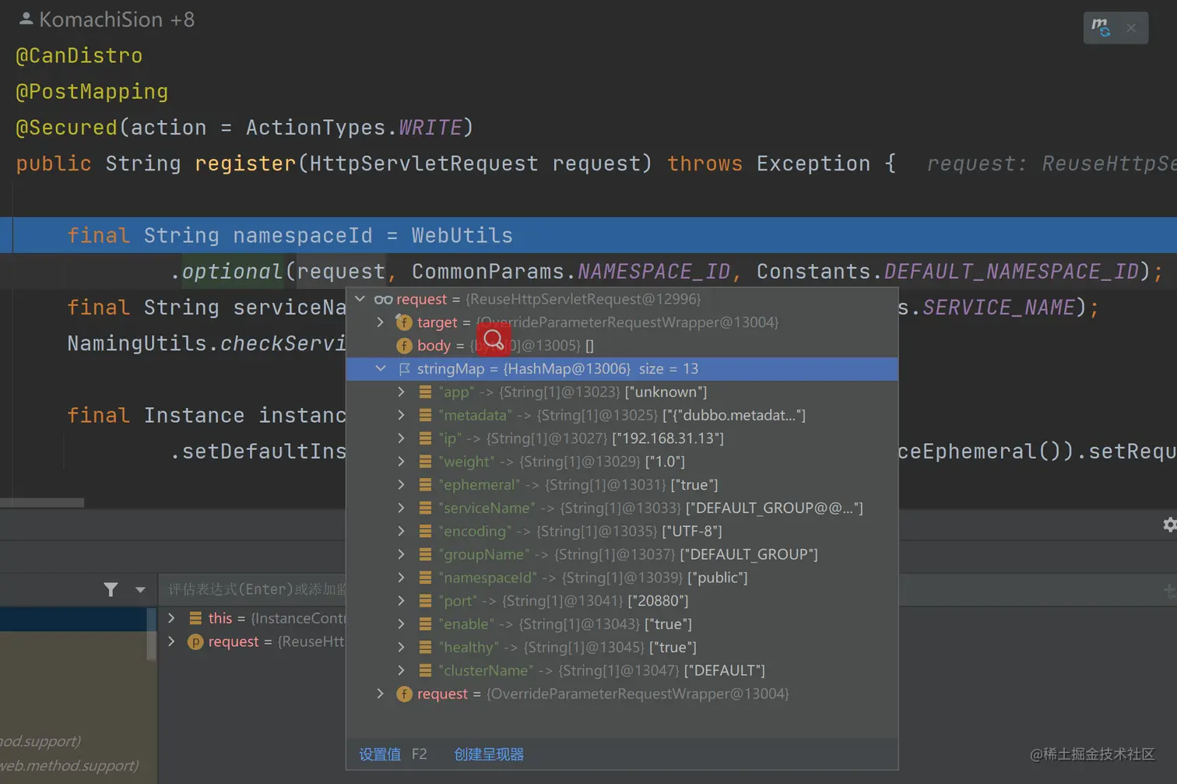Image resolution: width=1177 pixels, height=784 pixels.
Task: Expand the request variable in Variables panel
Action: [x=171, y=642]
